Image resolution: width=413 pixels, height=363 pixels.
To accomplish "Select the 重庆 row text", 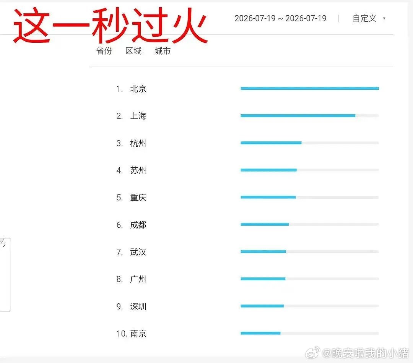I will [x=138, y=198].
